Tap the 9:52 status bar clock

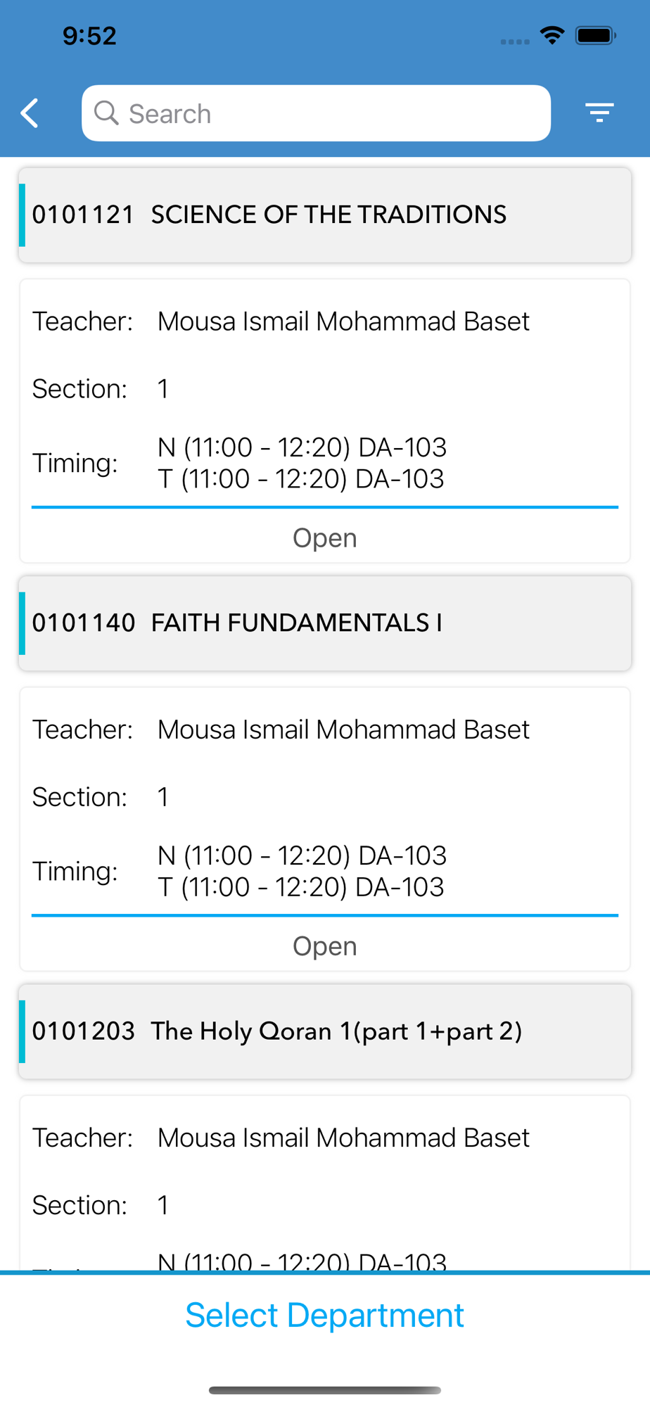[x=89, y=36]
